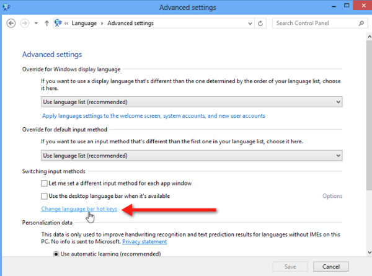Click Advanced settings breadcrumb item
This screenshot has height=276, width=372.
(130, 23)
